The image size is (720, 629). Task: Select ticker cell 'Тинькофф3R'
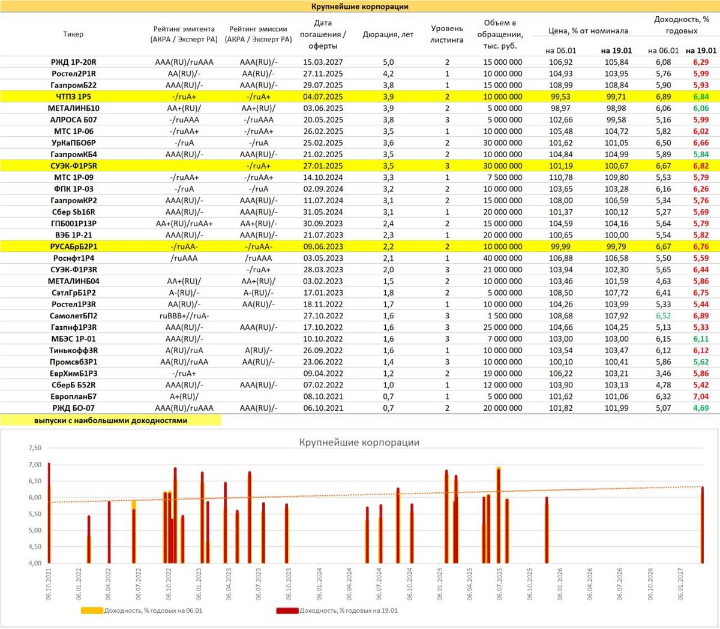click(73, 350)
